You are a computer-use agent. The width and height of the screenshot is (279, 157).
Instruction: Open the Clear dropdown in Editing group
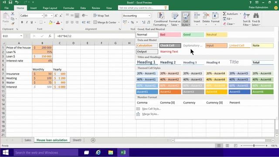tap(229, 24)
